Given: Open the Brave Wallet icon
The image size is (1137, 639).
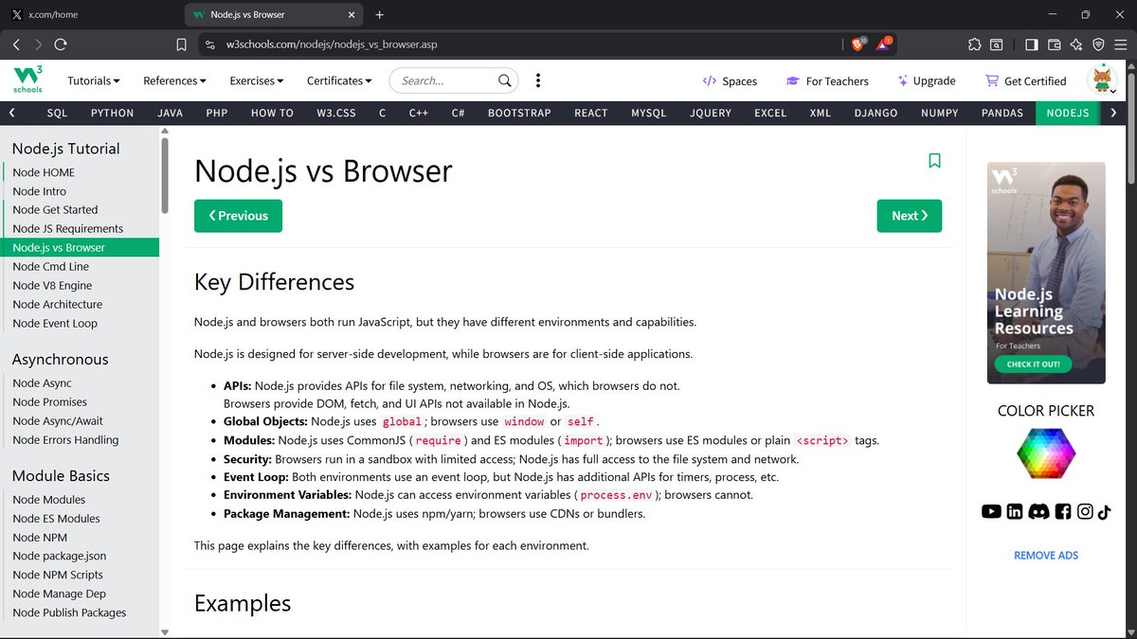Looking at the screenshot, I should pos(1055,44).
